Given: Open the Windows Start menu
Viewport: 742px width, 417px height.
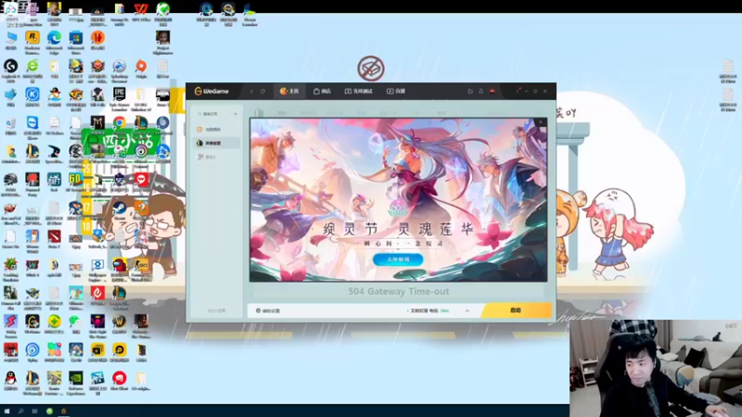Looking at the screenshot, I should tap(6, 411).
